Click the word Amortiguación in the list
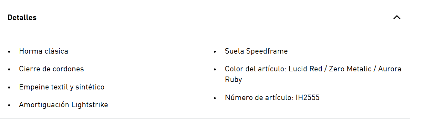Screen dimensions: 425x134 click(44, 105)
